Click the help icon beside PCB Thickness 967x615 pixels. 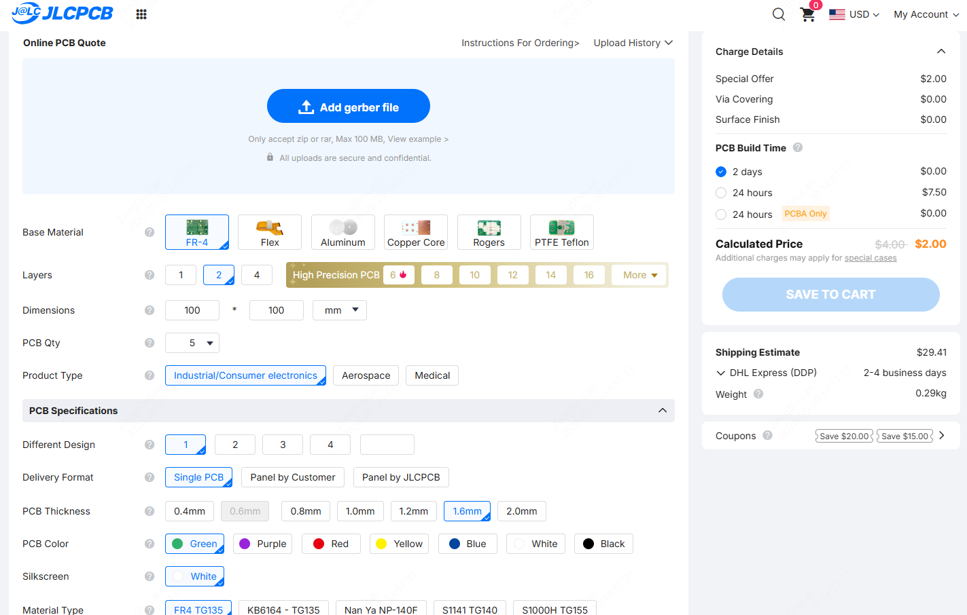tap(150, 511)
